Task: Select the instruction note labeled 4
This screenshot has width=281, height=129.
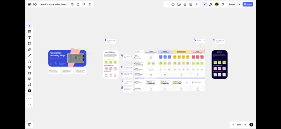Action: 128,57
